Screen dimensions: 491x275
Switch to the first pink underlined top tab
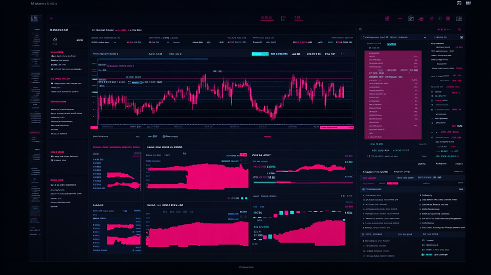pos(266,18)
